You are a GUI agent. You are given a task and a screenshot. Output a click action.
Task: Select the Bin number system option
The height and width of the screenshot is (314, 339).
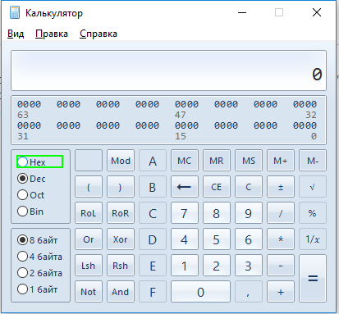point(30,212)
